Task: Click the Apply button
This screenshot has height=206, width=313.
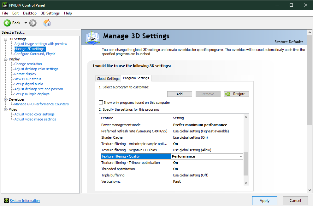Action: point(264,201)
